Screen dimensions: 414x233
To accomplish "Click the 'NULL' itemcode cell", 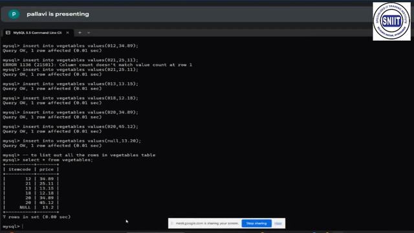I will point(25,208).
